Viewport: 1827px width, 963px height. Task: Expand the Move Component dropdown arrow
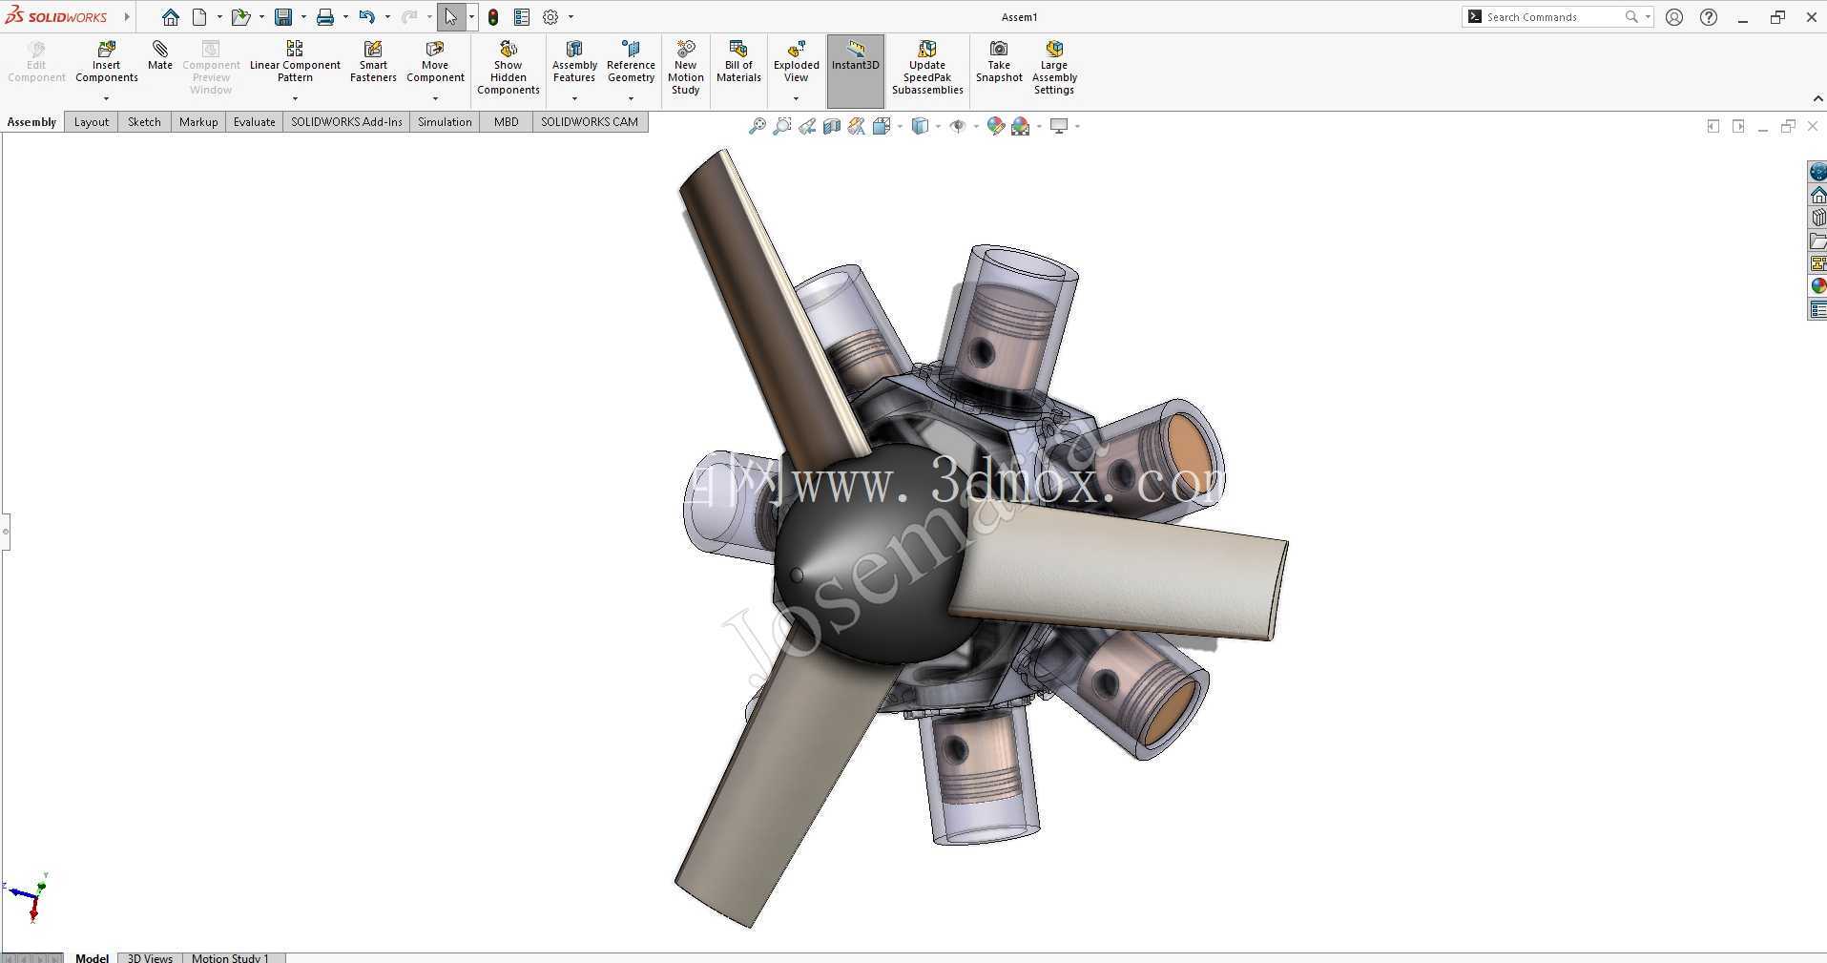pyautogui.click(x=435, y=98)
